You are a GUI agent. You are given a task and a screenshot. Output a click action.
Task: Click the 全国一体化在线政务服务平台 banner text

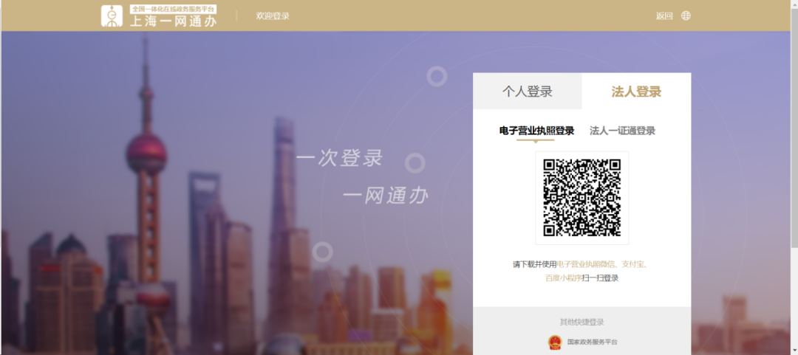[x=173, y=9]
